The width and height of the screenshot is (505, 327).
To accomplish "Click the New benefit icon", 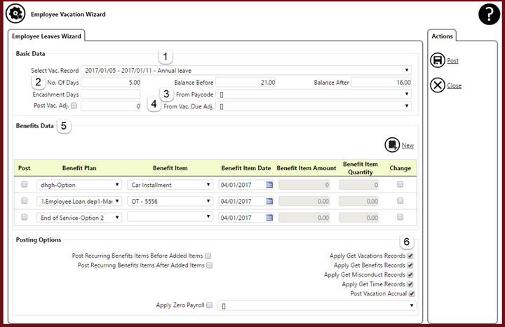I will click(391, 145).
